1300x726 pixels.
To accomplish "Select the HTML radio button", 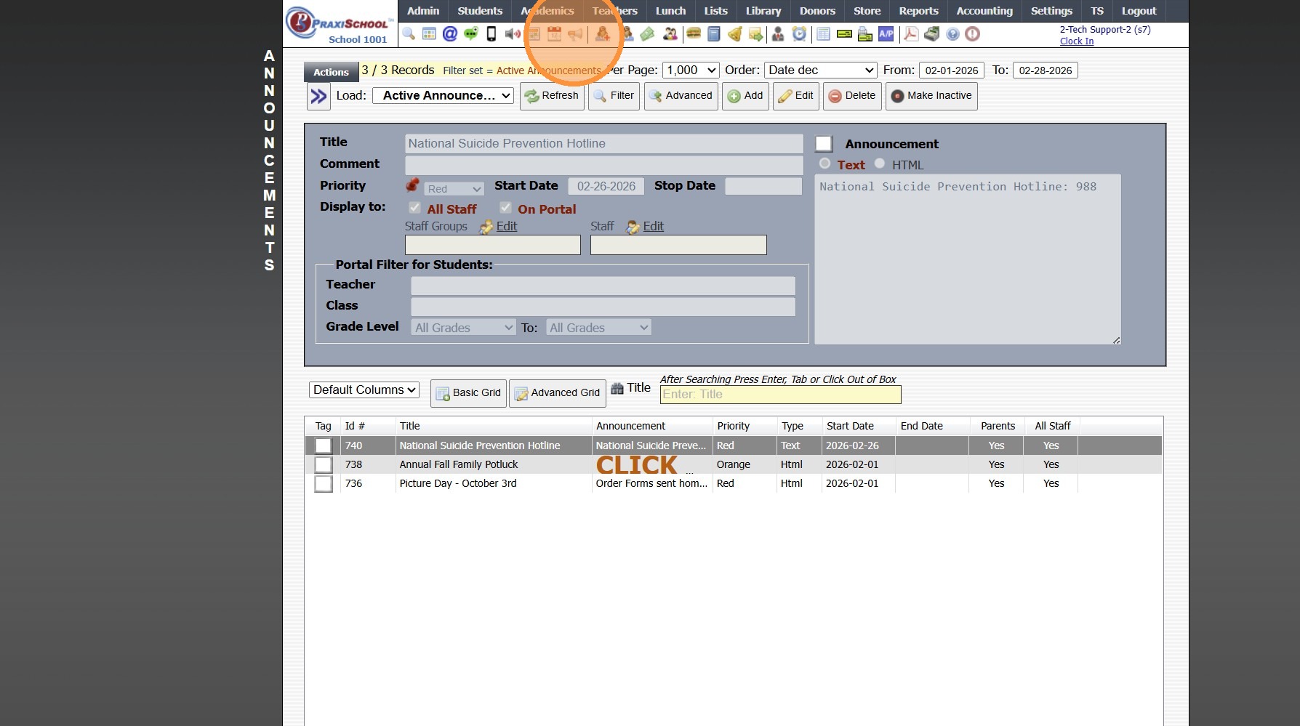I will pyautogui.click(x=880, y=164).
